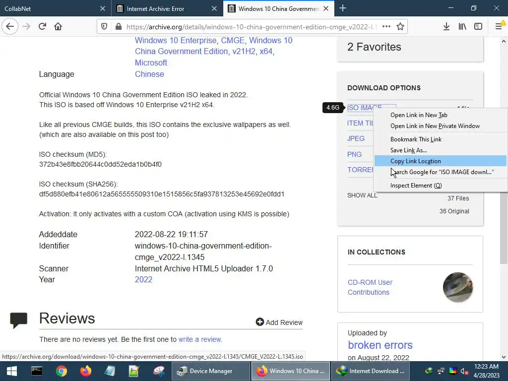Open the JPEG download option
The width and height of the screenshot is (508, 381).
356,138
